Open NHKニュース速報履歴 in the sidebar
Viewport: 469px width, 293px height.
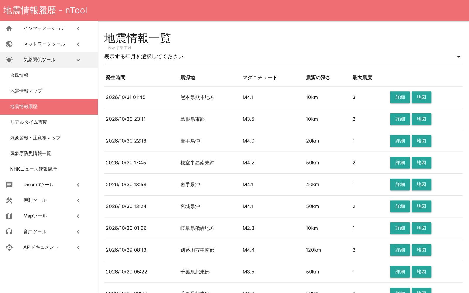[x=49, y=169]
